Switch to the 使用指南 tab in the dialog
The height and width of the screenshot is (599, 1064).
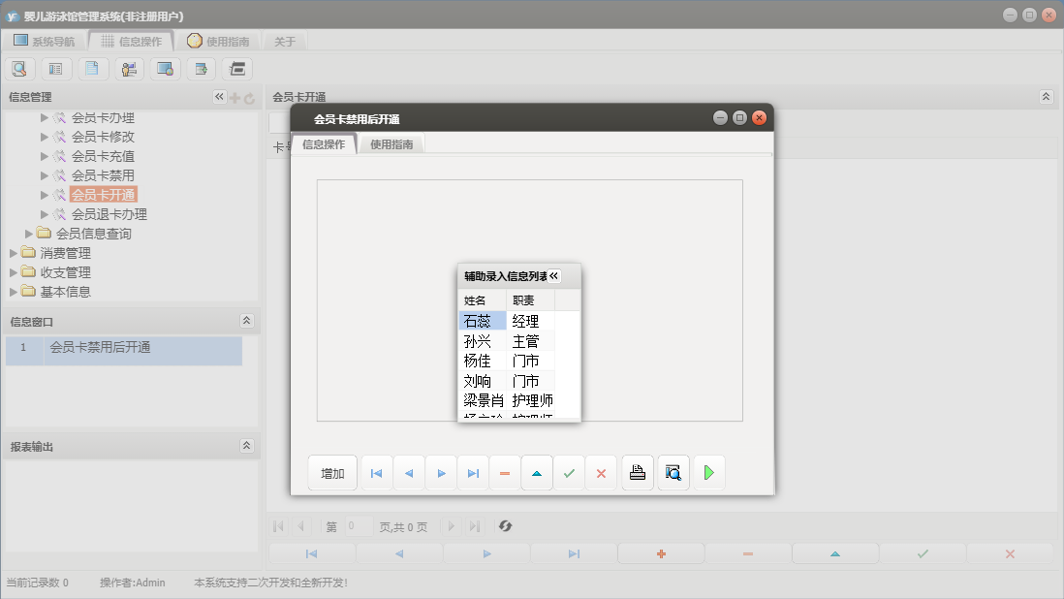click(391, 144)
